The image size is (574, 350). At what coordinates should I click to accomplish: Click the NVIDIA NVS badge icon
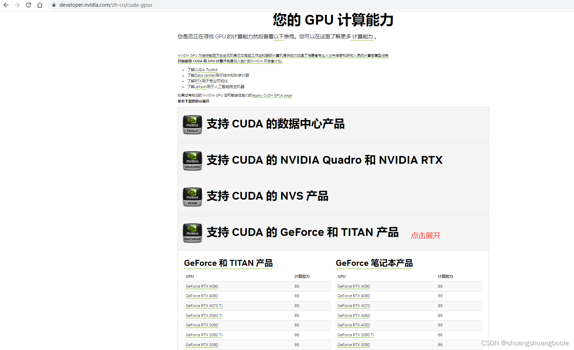192,197
